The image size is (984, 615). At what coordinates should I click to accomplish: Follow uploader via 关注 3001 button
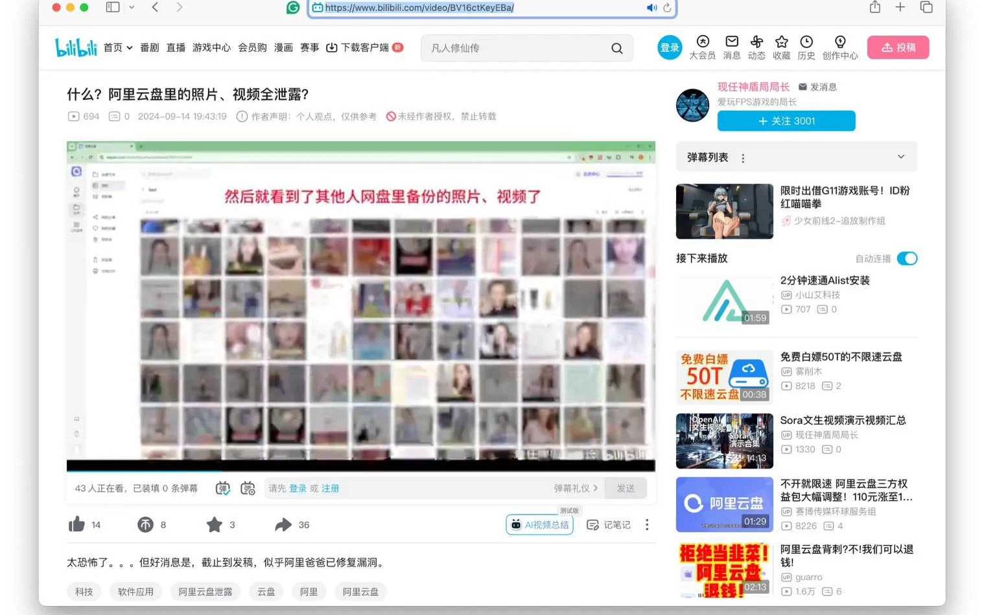point(786,121)
